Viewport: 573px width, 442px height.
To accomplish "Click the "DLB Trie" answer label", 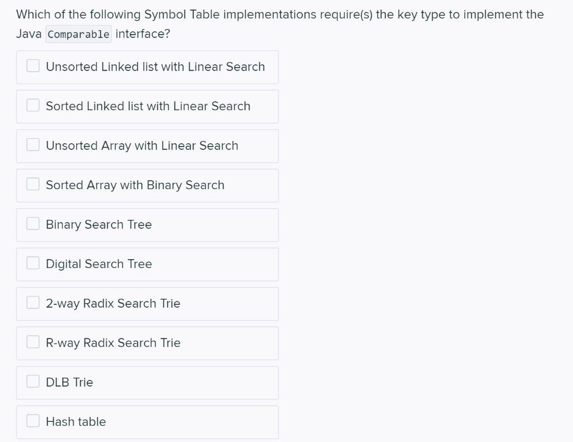I will 69,382.
